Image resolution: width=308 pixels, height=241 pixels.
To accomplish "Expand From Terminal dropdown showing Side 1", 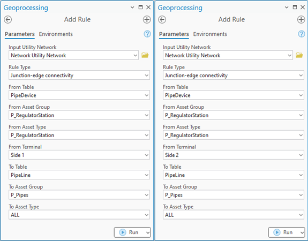I will pos(79,155).
